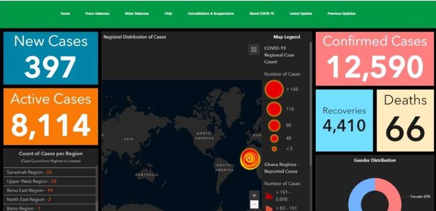Open the FAQs page
Screen dimensions: 436x211
(x=168, y=14)
